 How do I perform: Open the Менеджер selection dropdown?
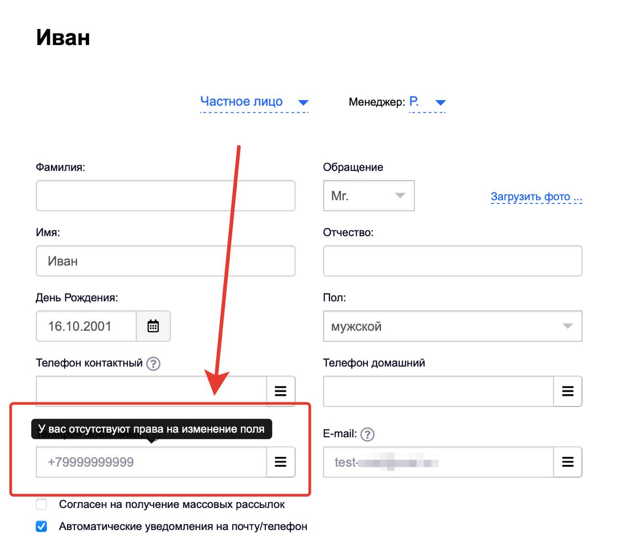point(427,102)
